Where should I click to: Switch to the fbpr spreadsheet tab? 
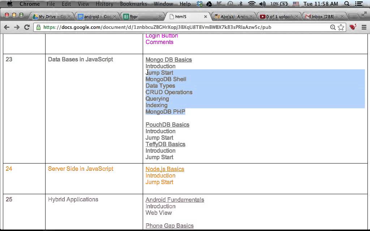[142, 17]
